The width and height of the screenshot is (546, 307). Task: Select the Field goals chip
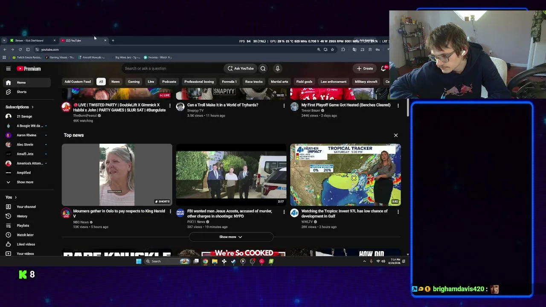pyautogui.click(x=305, y=81)
